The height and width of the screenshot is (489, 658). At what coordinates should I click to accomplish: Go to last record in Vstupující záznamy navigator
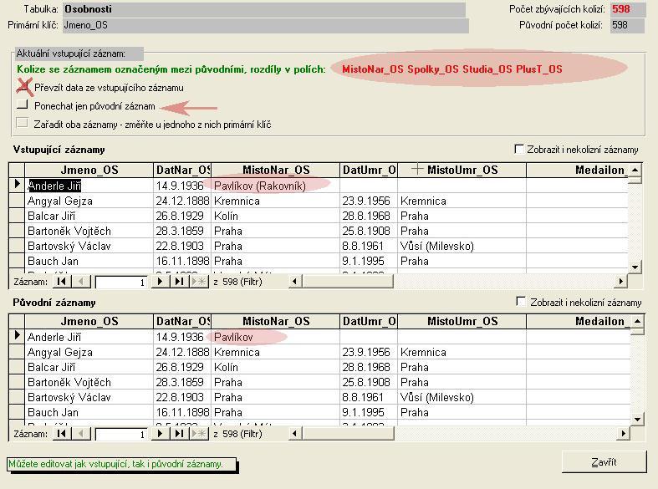[x=180, y=282]
